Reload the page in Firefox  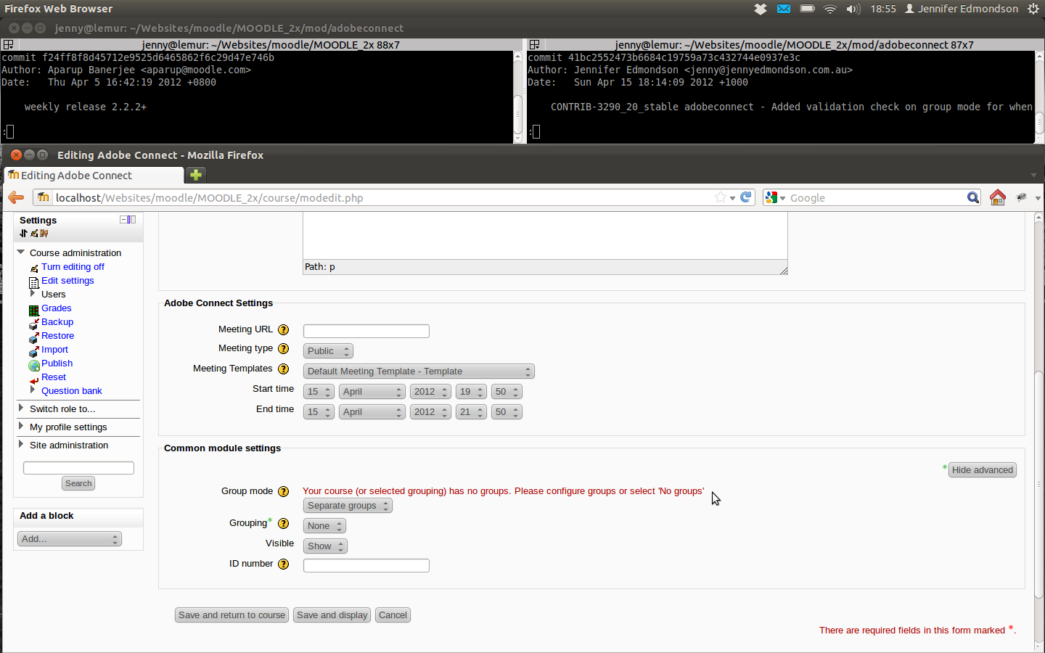(745, 197)
